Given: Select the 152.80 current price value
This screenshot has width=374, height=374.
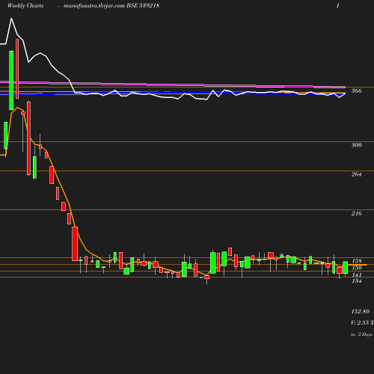Looking at the screenshot, I should 361,311.
